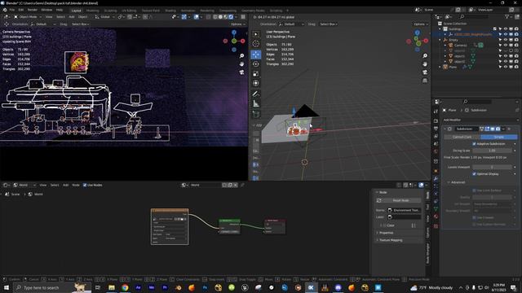Open Node menu in World node editor
Image resolution: width=522 pixels, height=293 pixels.
76,185
